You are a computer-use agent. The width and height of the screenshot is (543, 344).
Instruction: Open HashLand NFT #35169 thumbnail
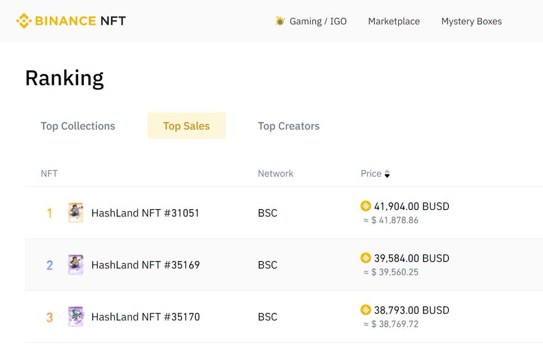[x=76, y=265]
